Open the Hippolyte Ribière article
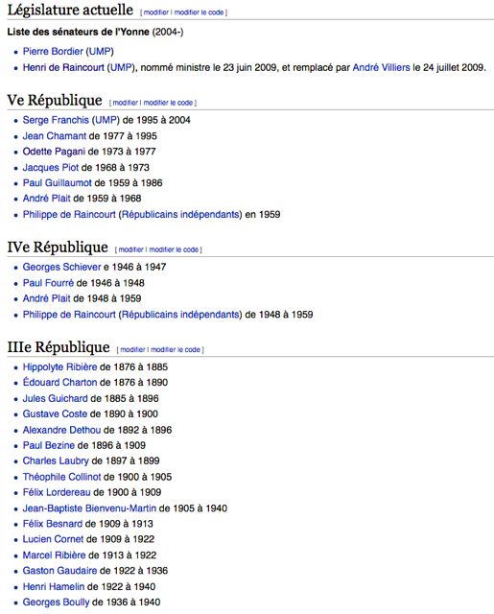494x614 pixels. [x=59, y=366]
